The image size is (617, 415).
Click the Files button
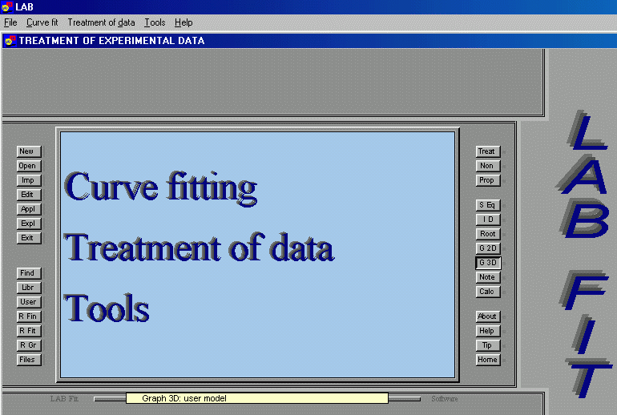[29, 360]
